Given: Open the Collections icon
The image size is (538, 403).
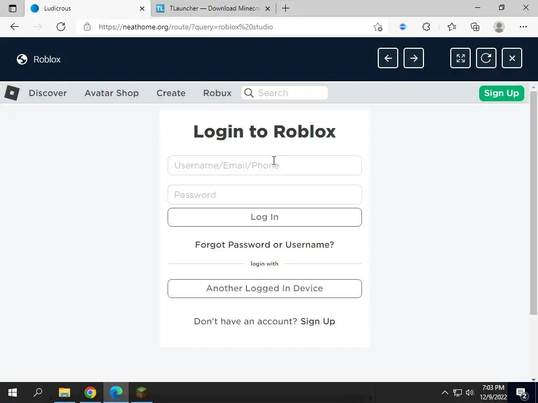Looking at the screenshot, I should 475,27.
